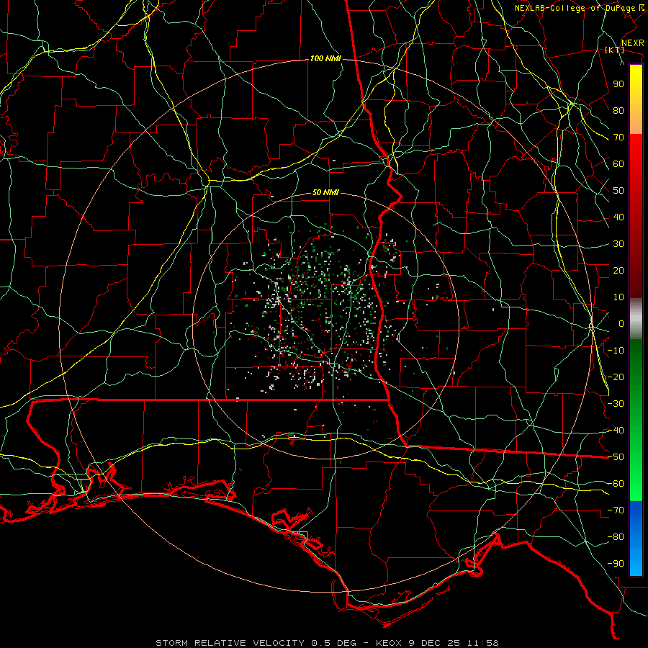Click the "9 DEC 25" date in the footer

pos(434,643)
